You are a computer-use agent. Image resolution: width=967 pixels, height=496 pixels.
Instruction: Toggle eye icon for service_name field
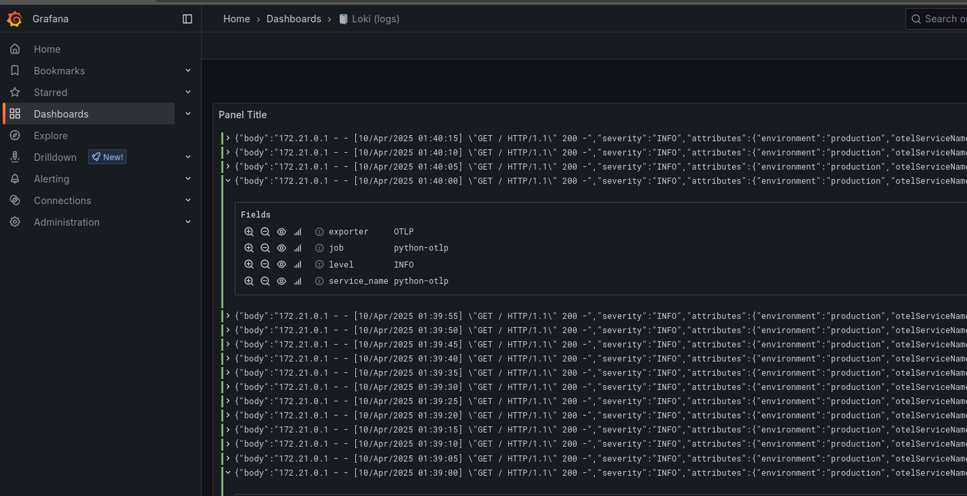(x=282, y=281)
